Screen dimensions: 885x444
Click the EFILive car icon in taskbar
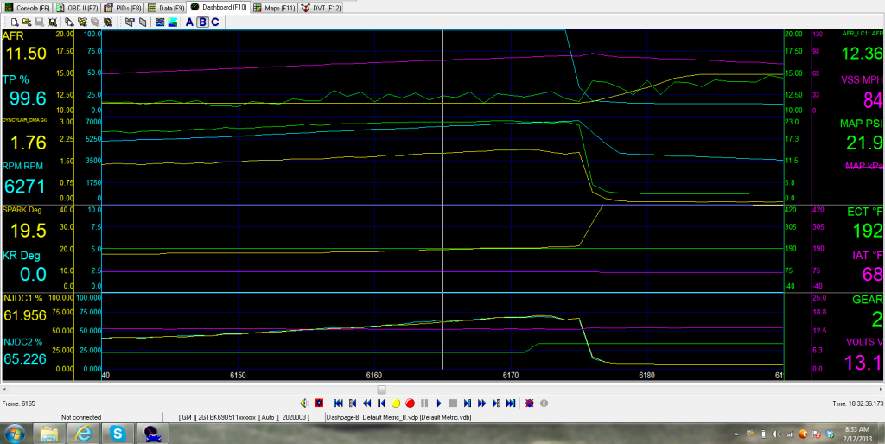click(152, 434)
